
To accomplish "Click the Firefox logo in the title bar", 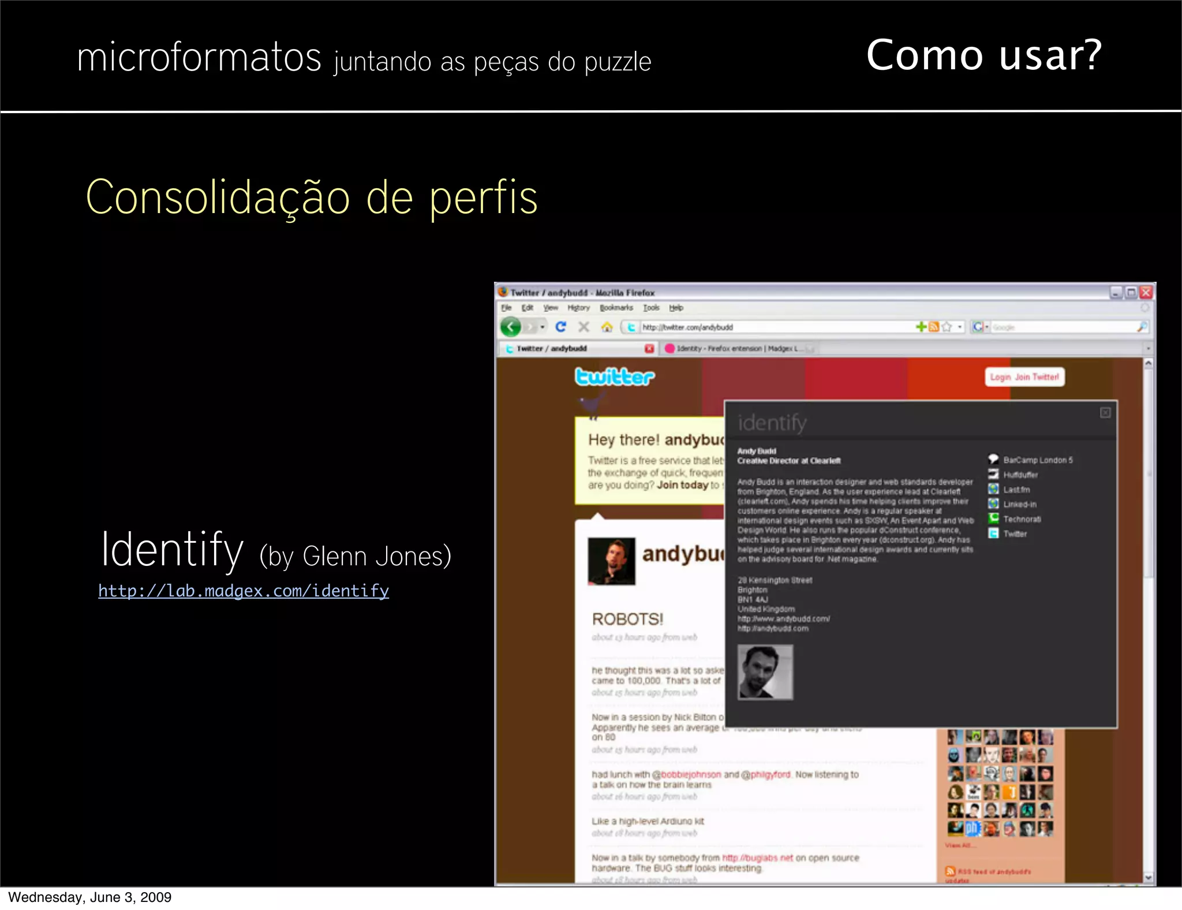I will coord(503,292).
